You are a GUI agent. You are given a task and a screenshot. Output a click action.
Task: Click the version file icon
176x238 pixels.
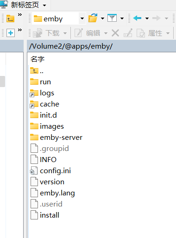(x=34, y=182)
